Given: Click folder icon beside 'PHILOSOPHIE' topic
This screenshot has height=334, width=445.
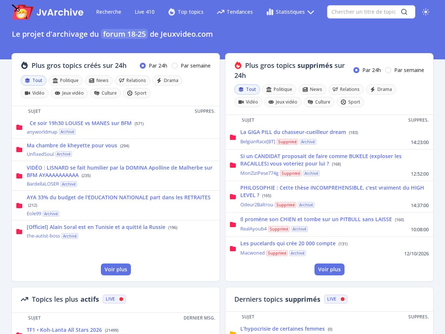Looking at the screenshot, I should (x=233, y=197).
